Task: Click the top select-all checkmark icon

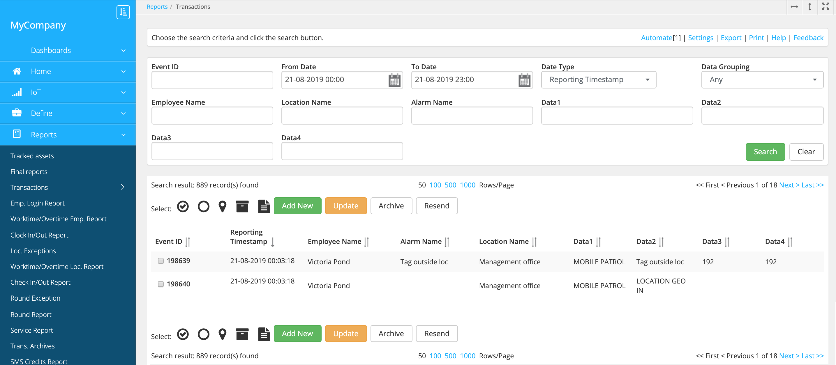Action: point(183,206)
